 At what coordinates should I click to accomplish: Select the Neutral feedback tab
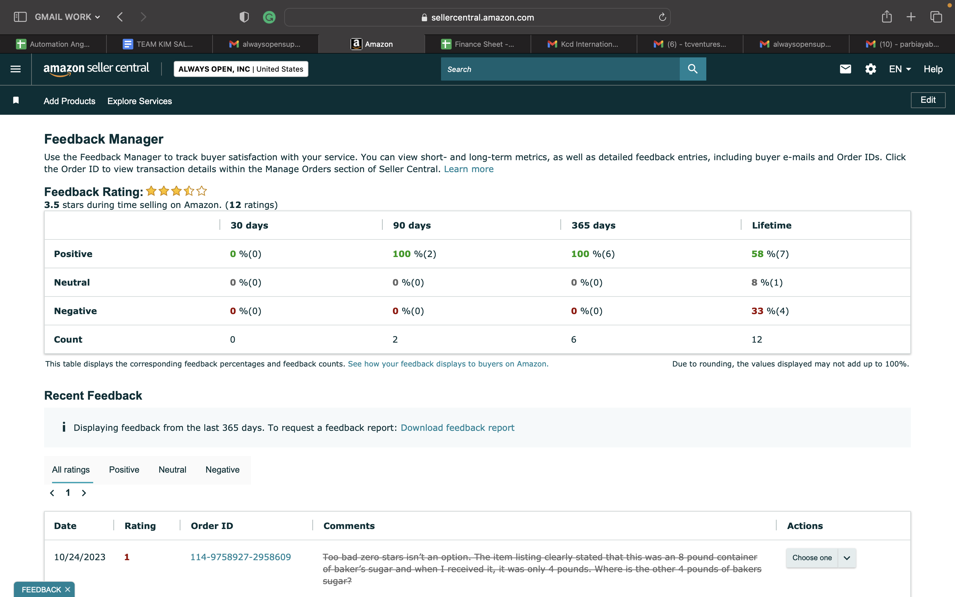(x=172, y=469)
